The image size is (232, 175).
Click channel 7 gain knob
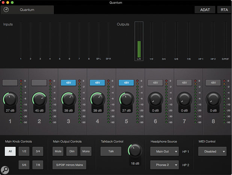(184, 99)
